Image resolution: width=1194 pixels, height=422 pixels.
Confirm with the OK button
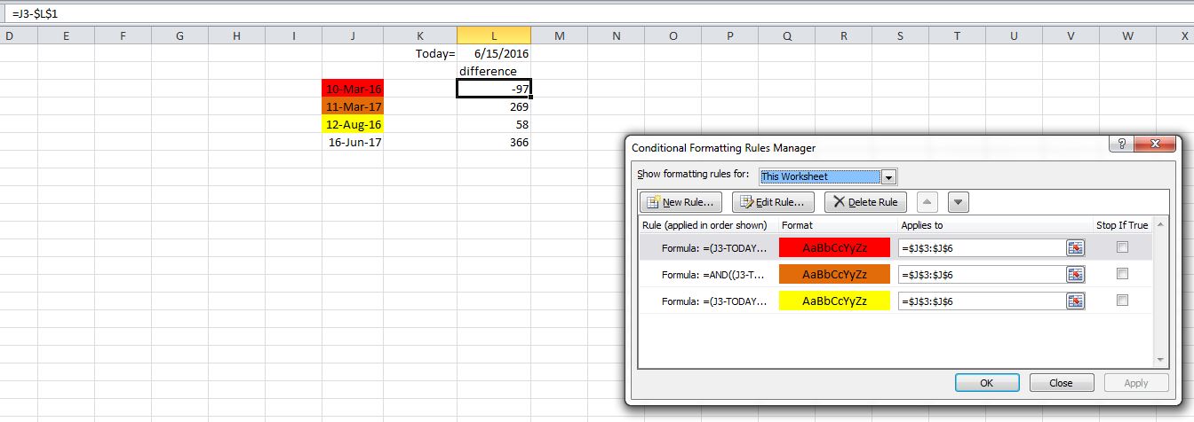point(986,383)
